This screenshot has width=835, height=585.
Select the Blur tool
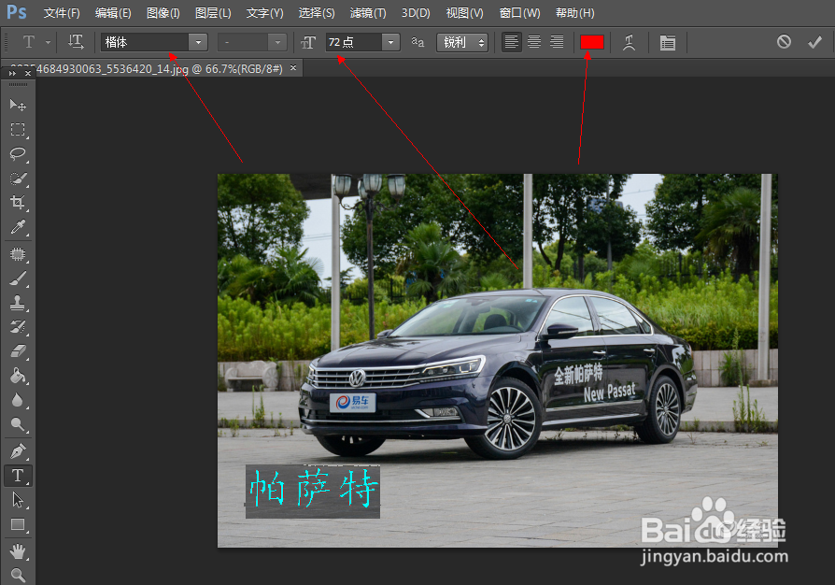[18, 400]
